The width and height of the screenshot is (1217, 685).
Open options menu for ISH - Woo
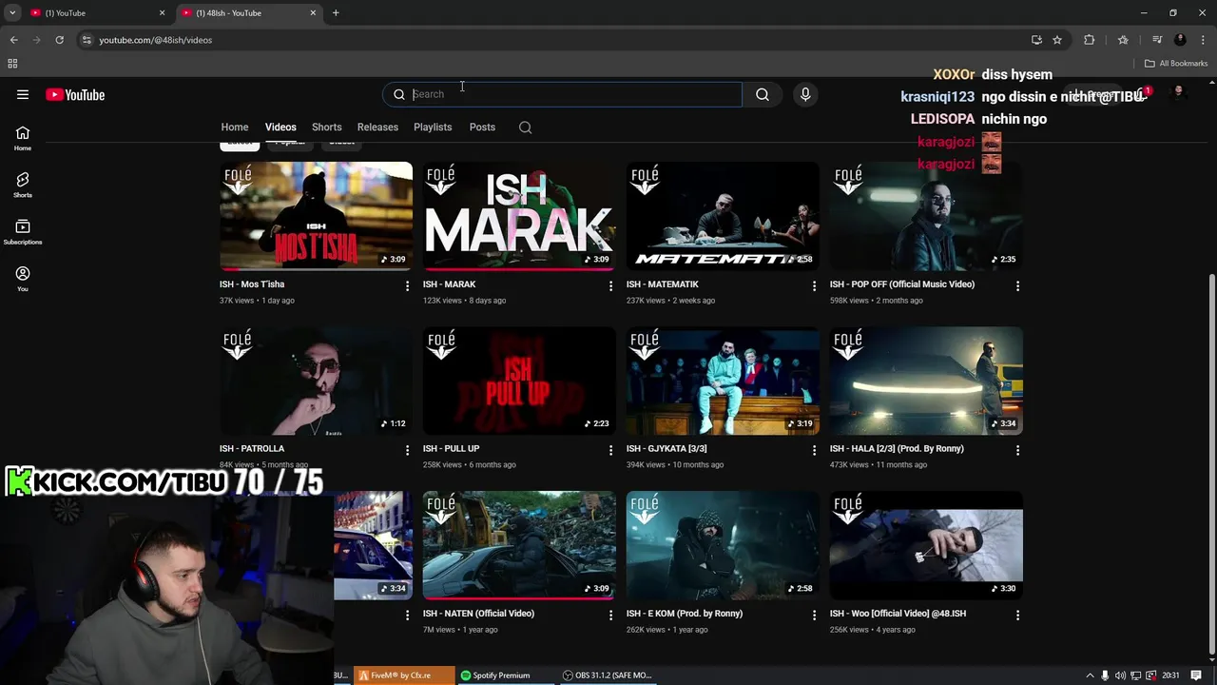coord(1017,615)
